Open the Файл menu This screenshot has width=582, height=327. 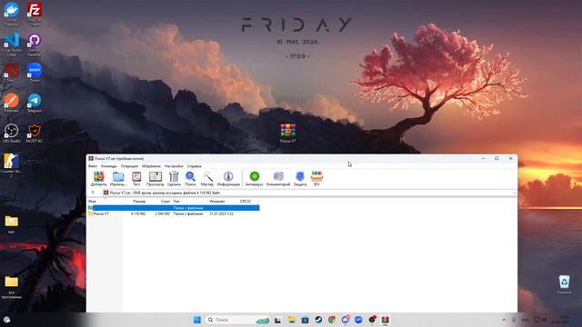93,166
